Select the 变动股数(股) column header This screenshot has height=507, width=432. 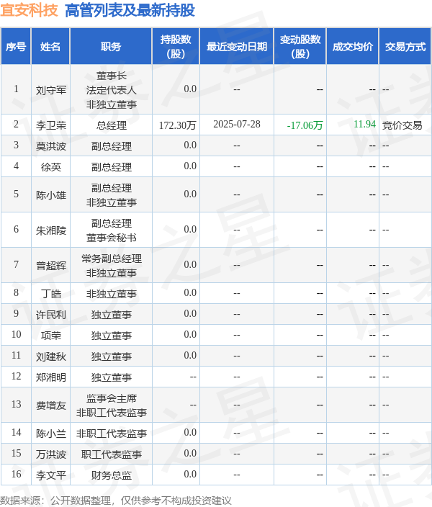(x=300, y=47)
